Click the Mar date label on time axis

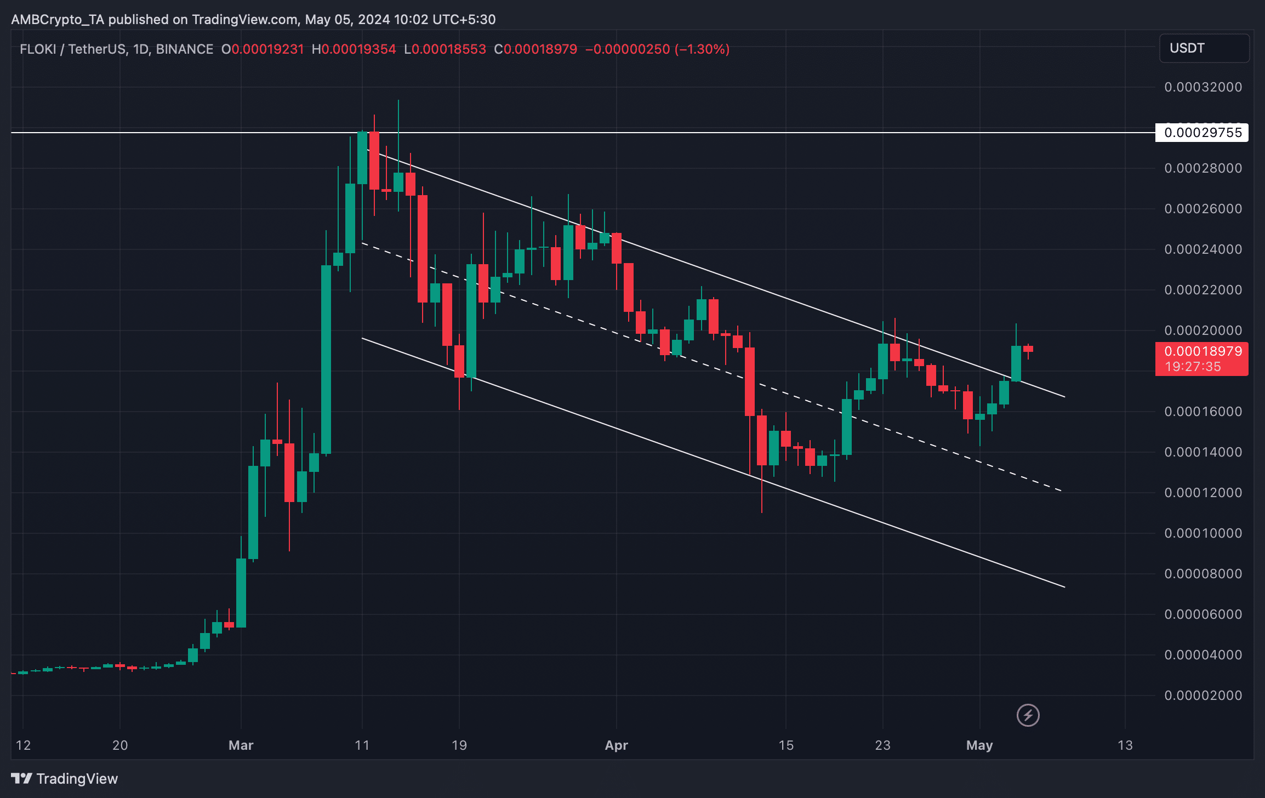[241, 745]
